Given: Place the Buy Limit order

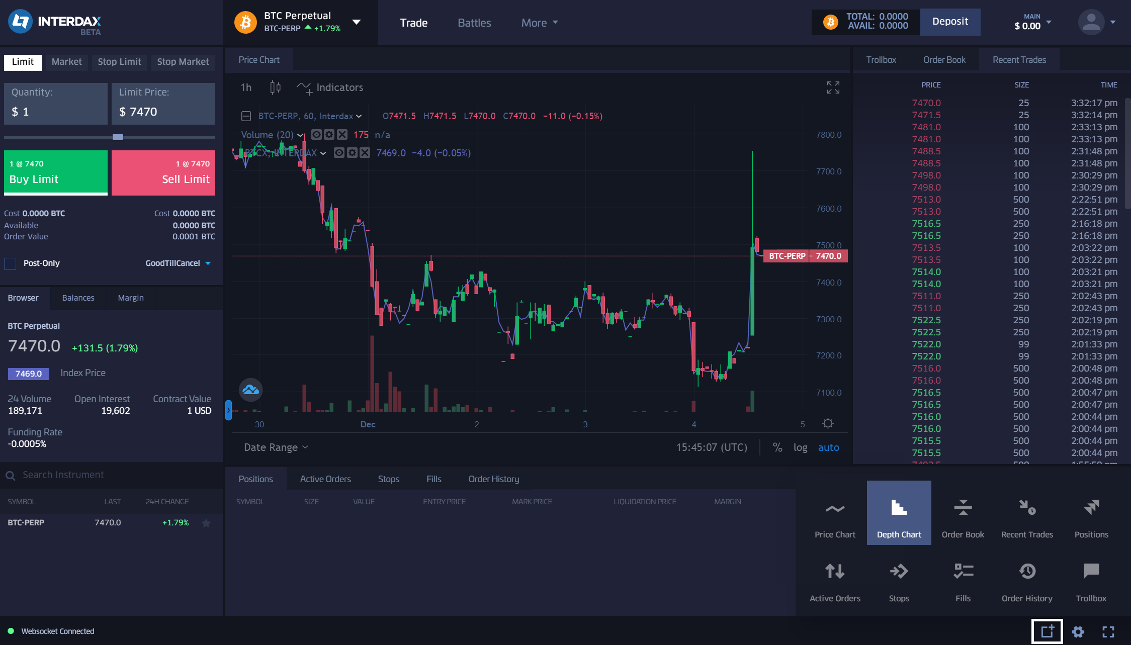Looking at the screenshot, I should [x=56, y=172].
